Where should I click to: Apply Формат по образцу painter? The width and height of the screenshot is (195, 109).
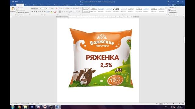pyautogui.click(x=23, y=12)
